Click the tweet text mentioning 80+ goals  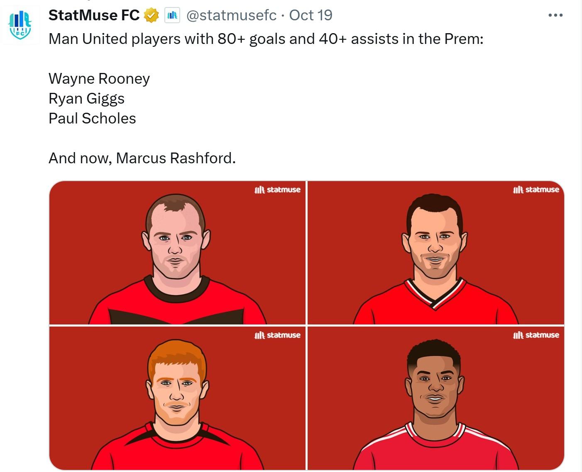(266, 39)
